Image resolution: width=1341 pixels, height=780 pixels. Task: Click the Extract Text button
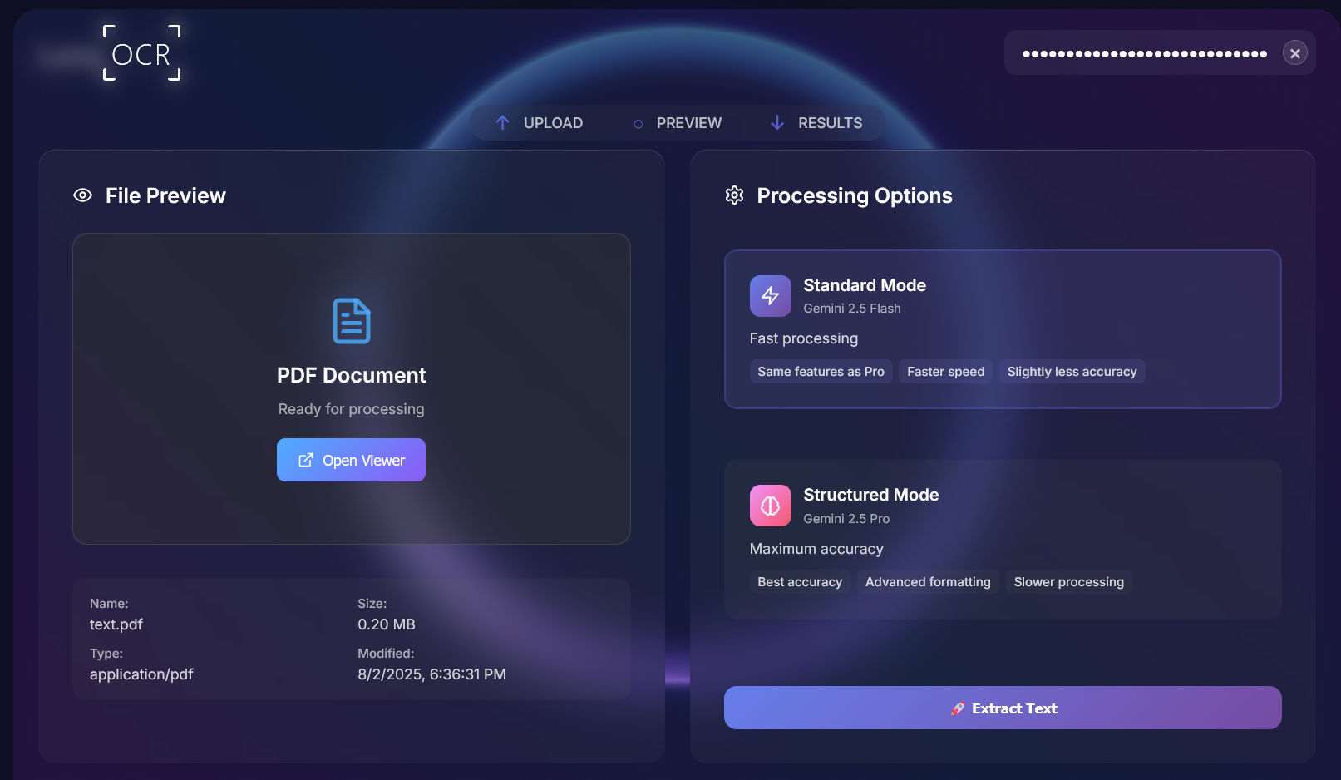coord(1002,708)
